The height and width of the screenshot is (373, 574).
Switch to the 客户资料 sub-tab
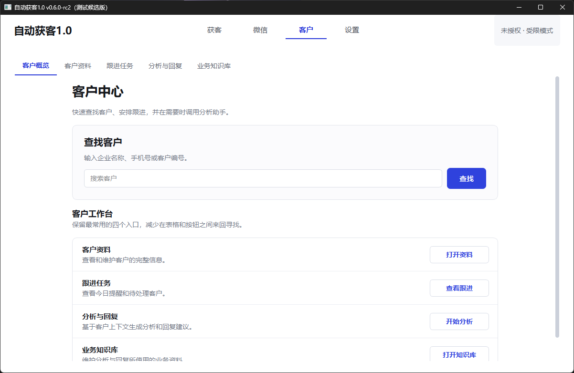[x=78, y=66]
